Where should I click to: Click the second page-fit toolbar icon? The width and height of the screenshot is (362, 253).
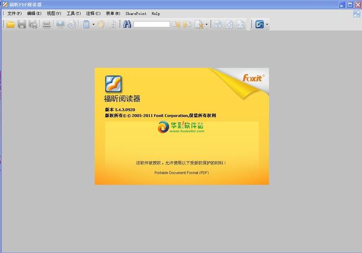coord(229,24)
